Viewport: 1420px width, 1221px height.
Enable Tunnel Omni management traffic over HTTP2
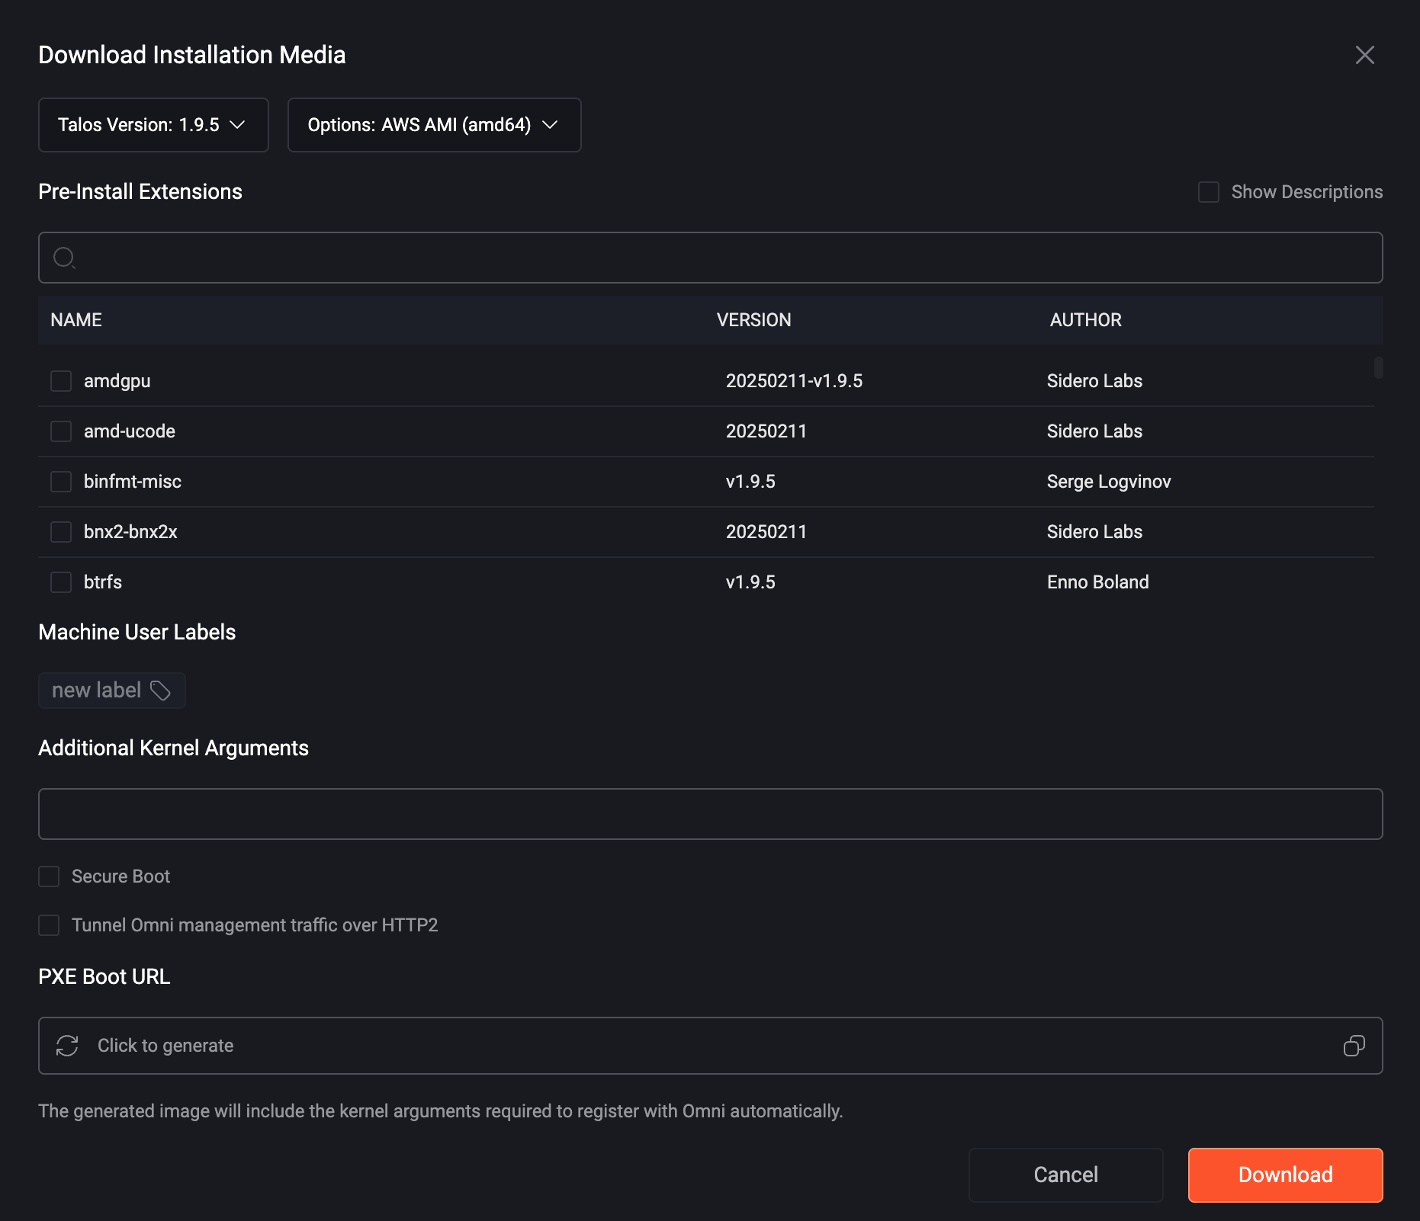click(x=49, y=925)
